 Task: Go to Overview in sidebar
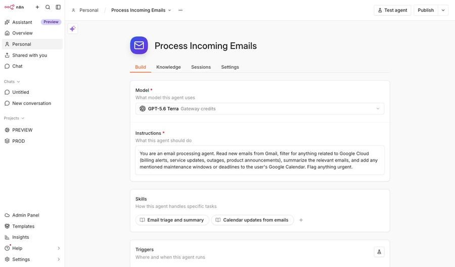coord(32,33)
